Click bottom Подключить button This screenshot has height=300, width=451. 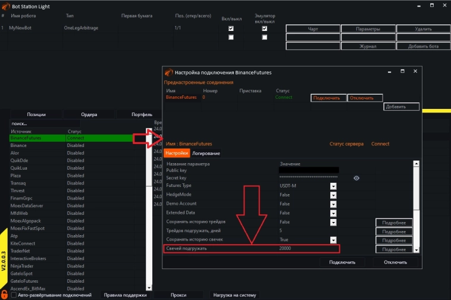[342, 262]
